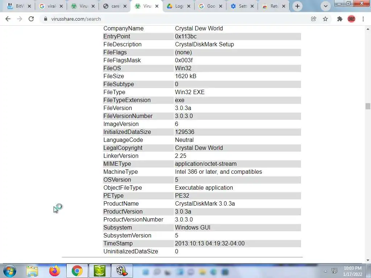
Task: Click the FileOS value Win32
Action: tap(183, 68)
